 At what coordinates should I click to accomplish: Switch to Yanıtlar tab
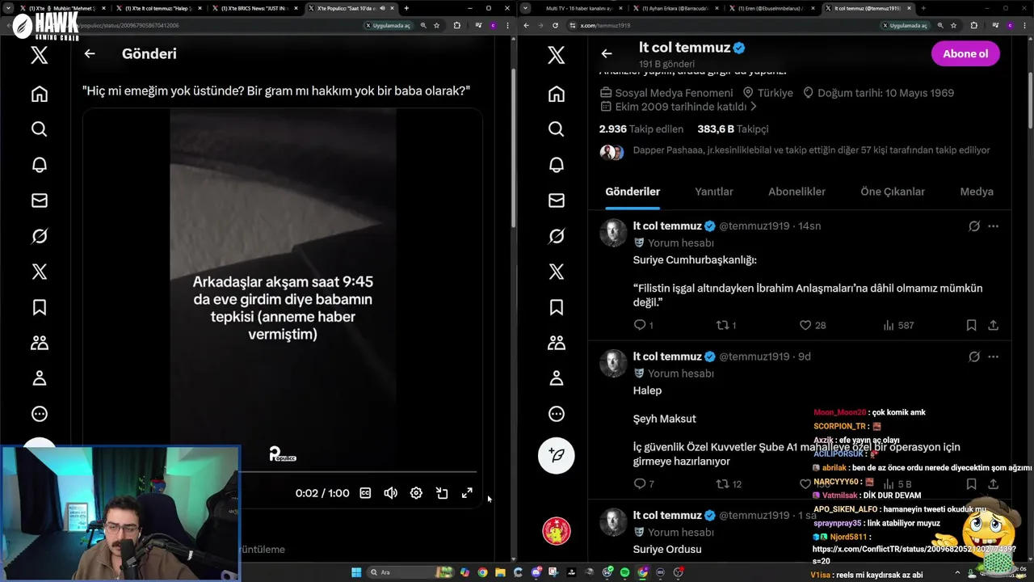pos(714,192)
